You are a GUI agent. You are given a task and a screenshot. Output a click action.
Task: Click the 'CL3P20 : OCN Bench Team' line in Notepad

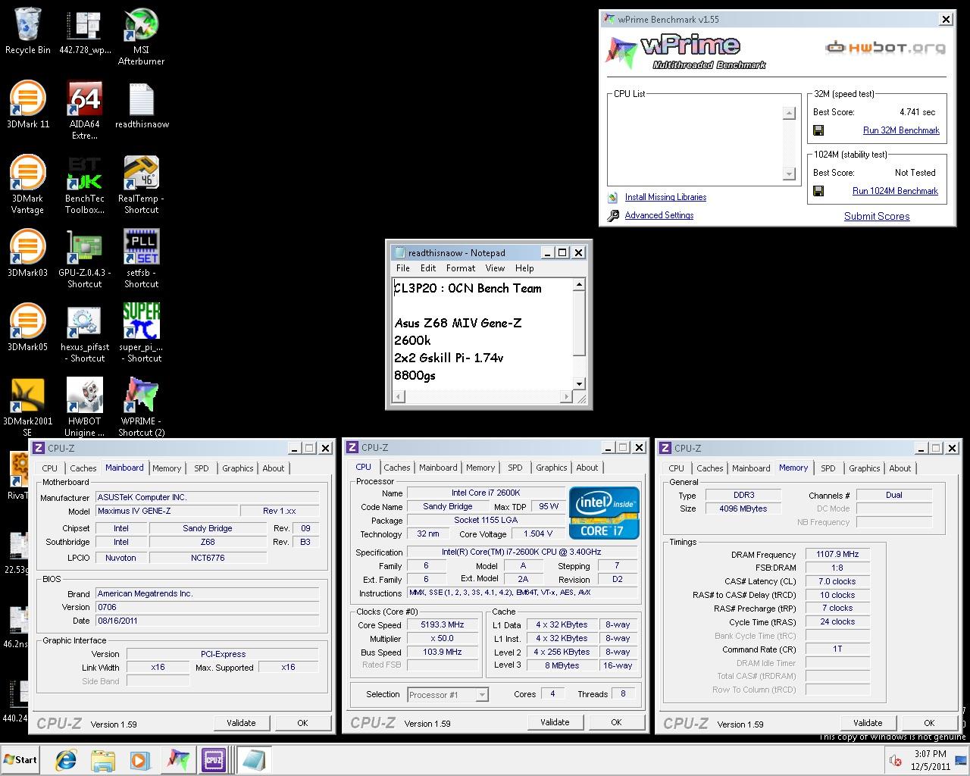click(468, 288)
